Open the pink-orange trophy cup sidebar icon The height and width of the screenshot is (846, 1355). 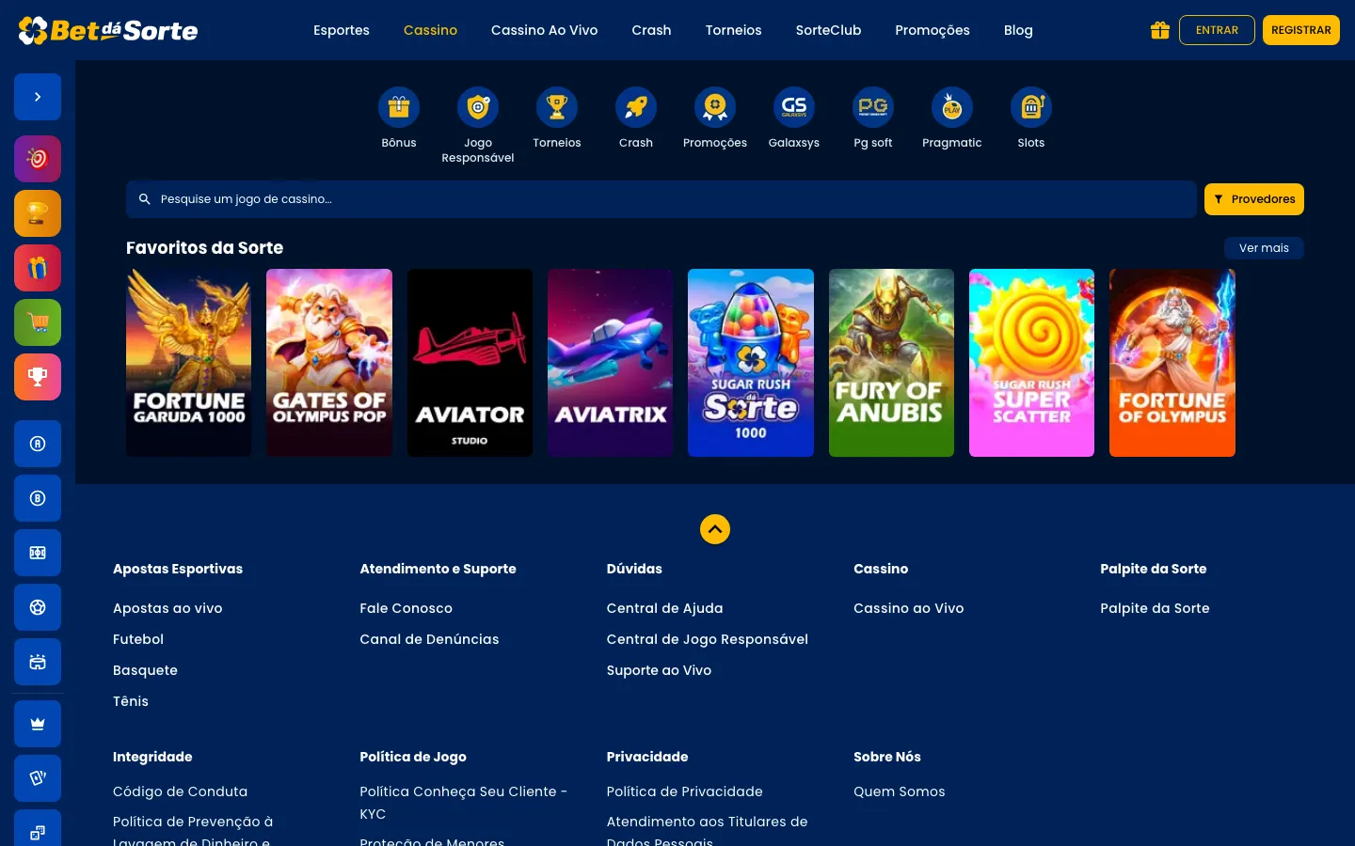pyautogui.click(x=38, y=377)
